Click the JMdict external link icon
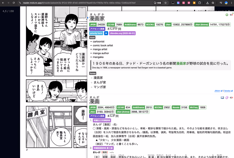The height and width of the screenshot is (158, 234). tap(221, 91)
